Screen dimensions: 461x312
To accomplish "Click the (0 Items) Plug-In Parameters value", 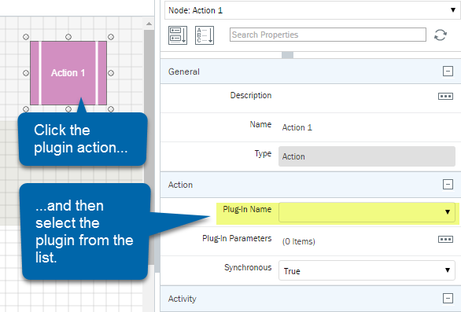I will click(x=298, y=241).
